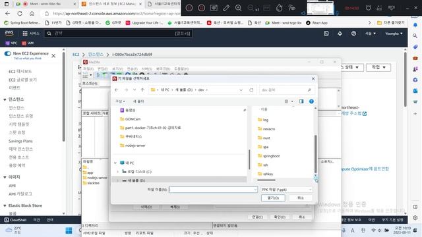
Task: Open the IAM shortcut
Action: click(x=28, y=43)
